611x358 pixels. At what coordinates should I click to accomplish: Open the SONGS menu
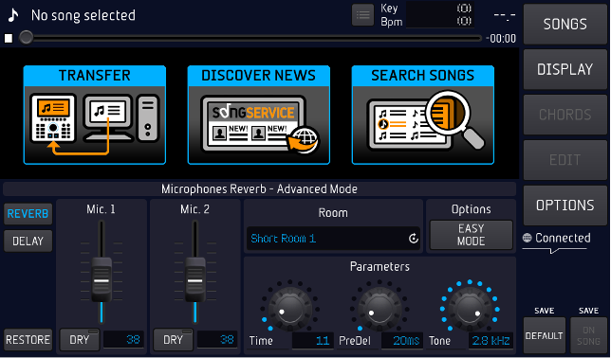click(x=565, y=24)
